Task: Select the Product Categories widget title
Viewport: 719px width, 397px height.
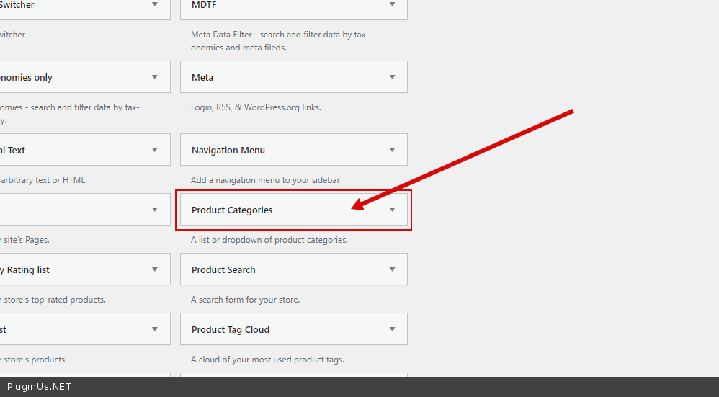Action: coord(232,210)
